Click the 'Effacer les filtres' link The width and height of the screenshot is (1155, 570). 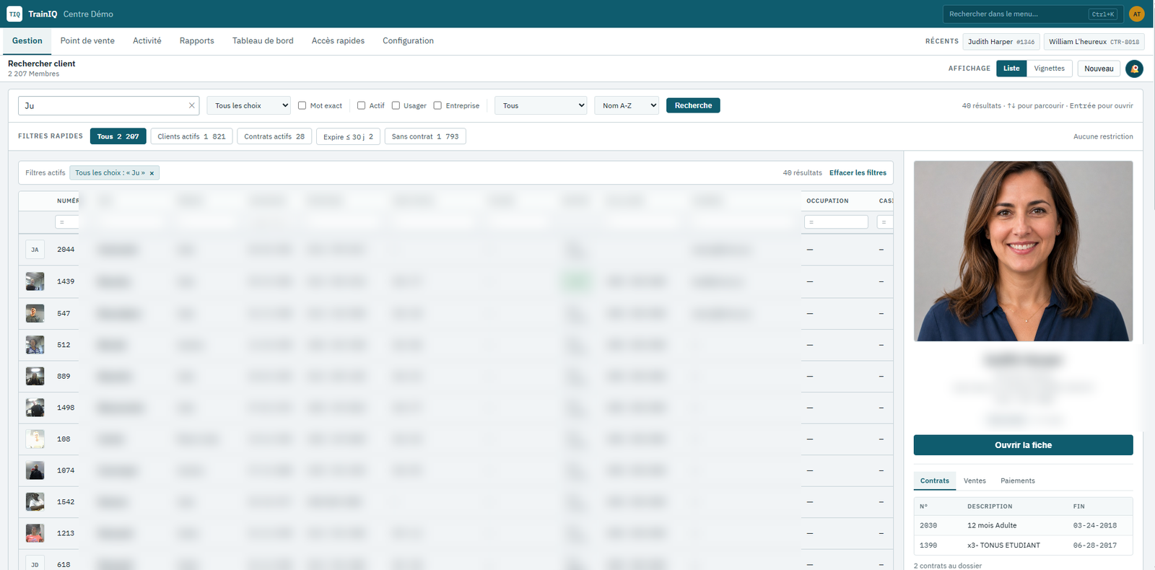click(x=858, y=173)
